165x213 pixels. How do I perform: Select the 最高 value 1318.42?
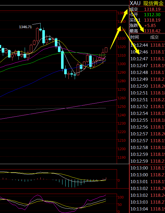[152, 31]
